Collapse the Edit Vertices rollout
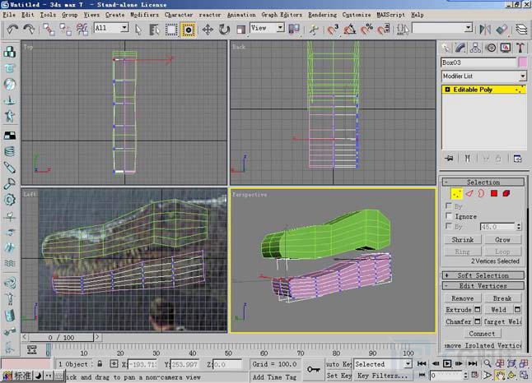 pos(483,286)
